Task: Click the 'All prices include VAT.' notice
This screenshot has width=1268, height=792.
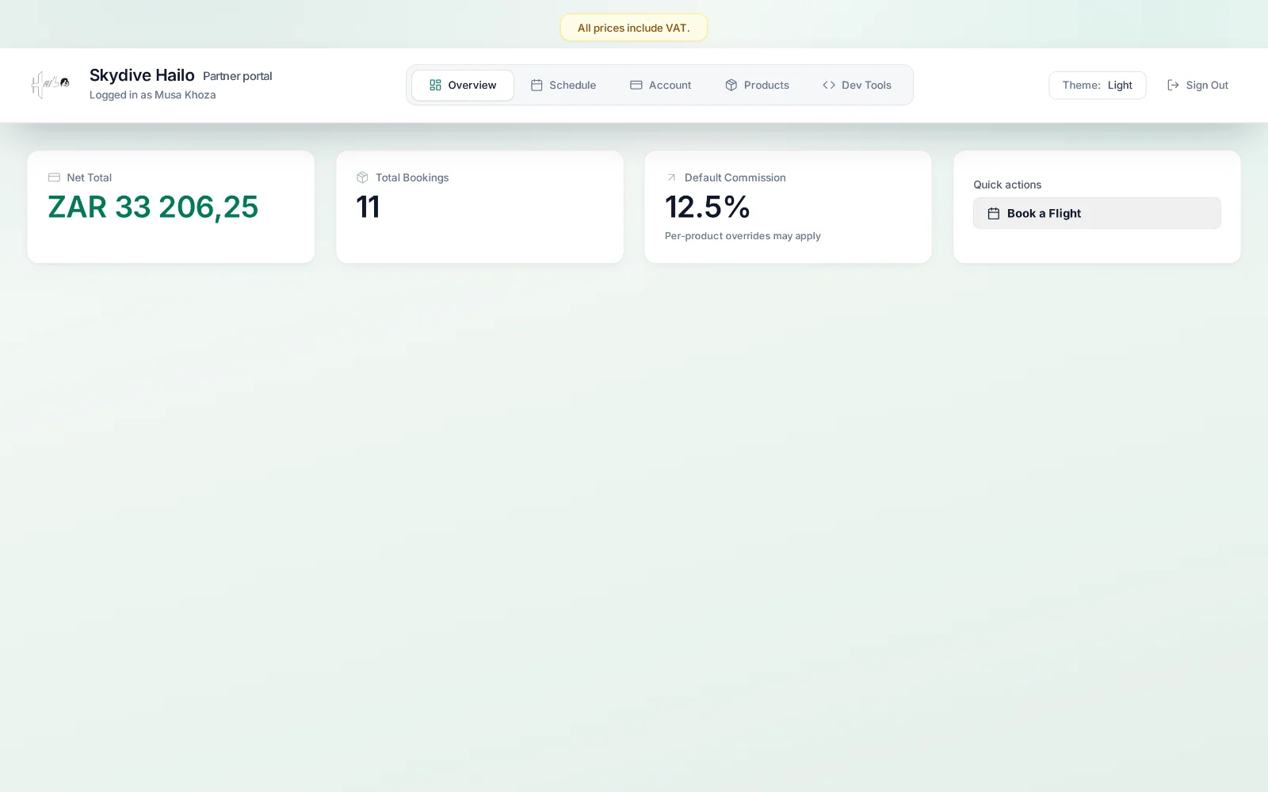Action: 634,28
